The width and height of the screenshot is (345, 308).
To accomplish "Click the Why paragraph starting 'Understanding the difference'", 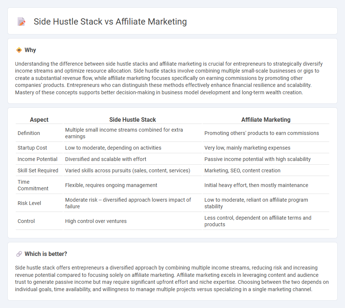I will tap(169, 78).
